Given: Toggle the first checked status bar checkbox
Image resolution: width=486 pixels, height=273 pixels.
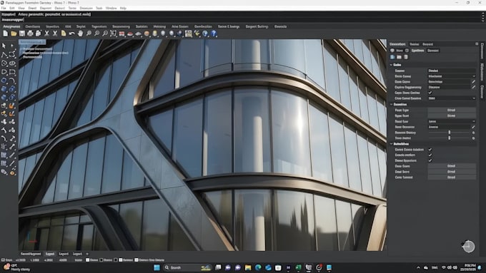Looking at the screenshot, I should (x=87, y=260).
